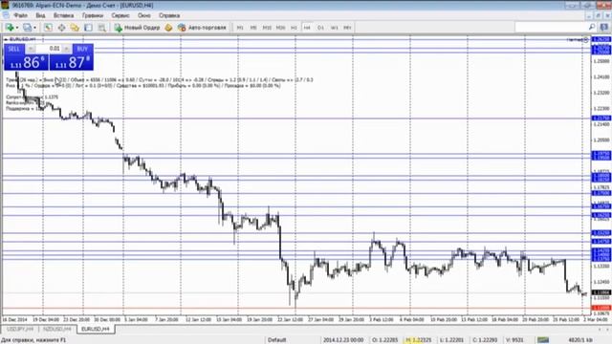This screenshot has height=344, width=612.
Task: Open the Окно menu
Action: click(x=144, y=15)
